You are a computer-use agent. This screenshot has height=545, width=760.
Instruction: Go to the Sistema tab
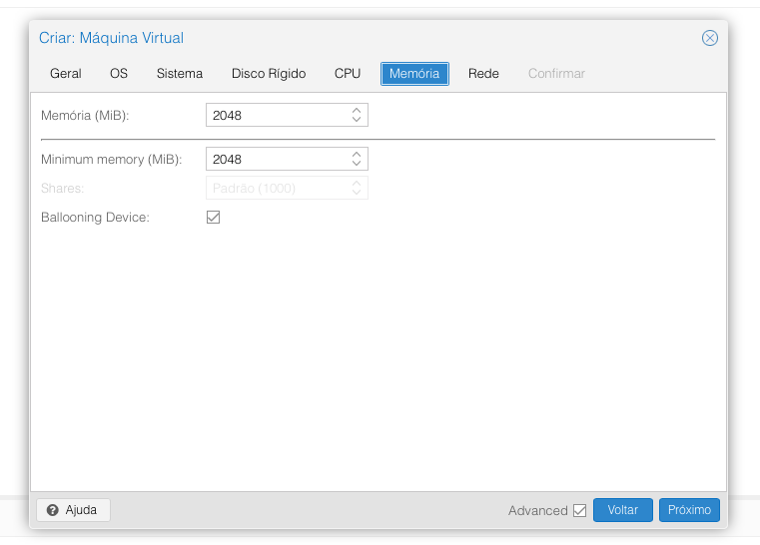pyautogui.click(x=180, y=74)
